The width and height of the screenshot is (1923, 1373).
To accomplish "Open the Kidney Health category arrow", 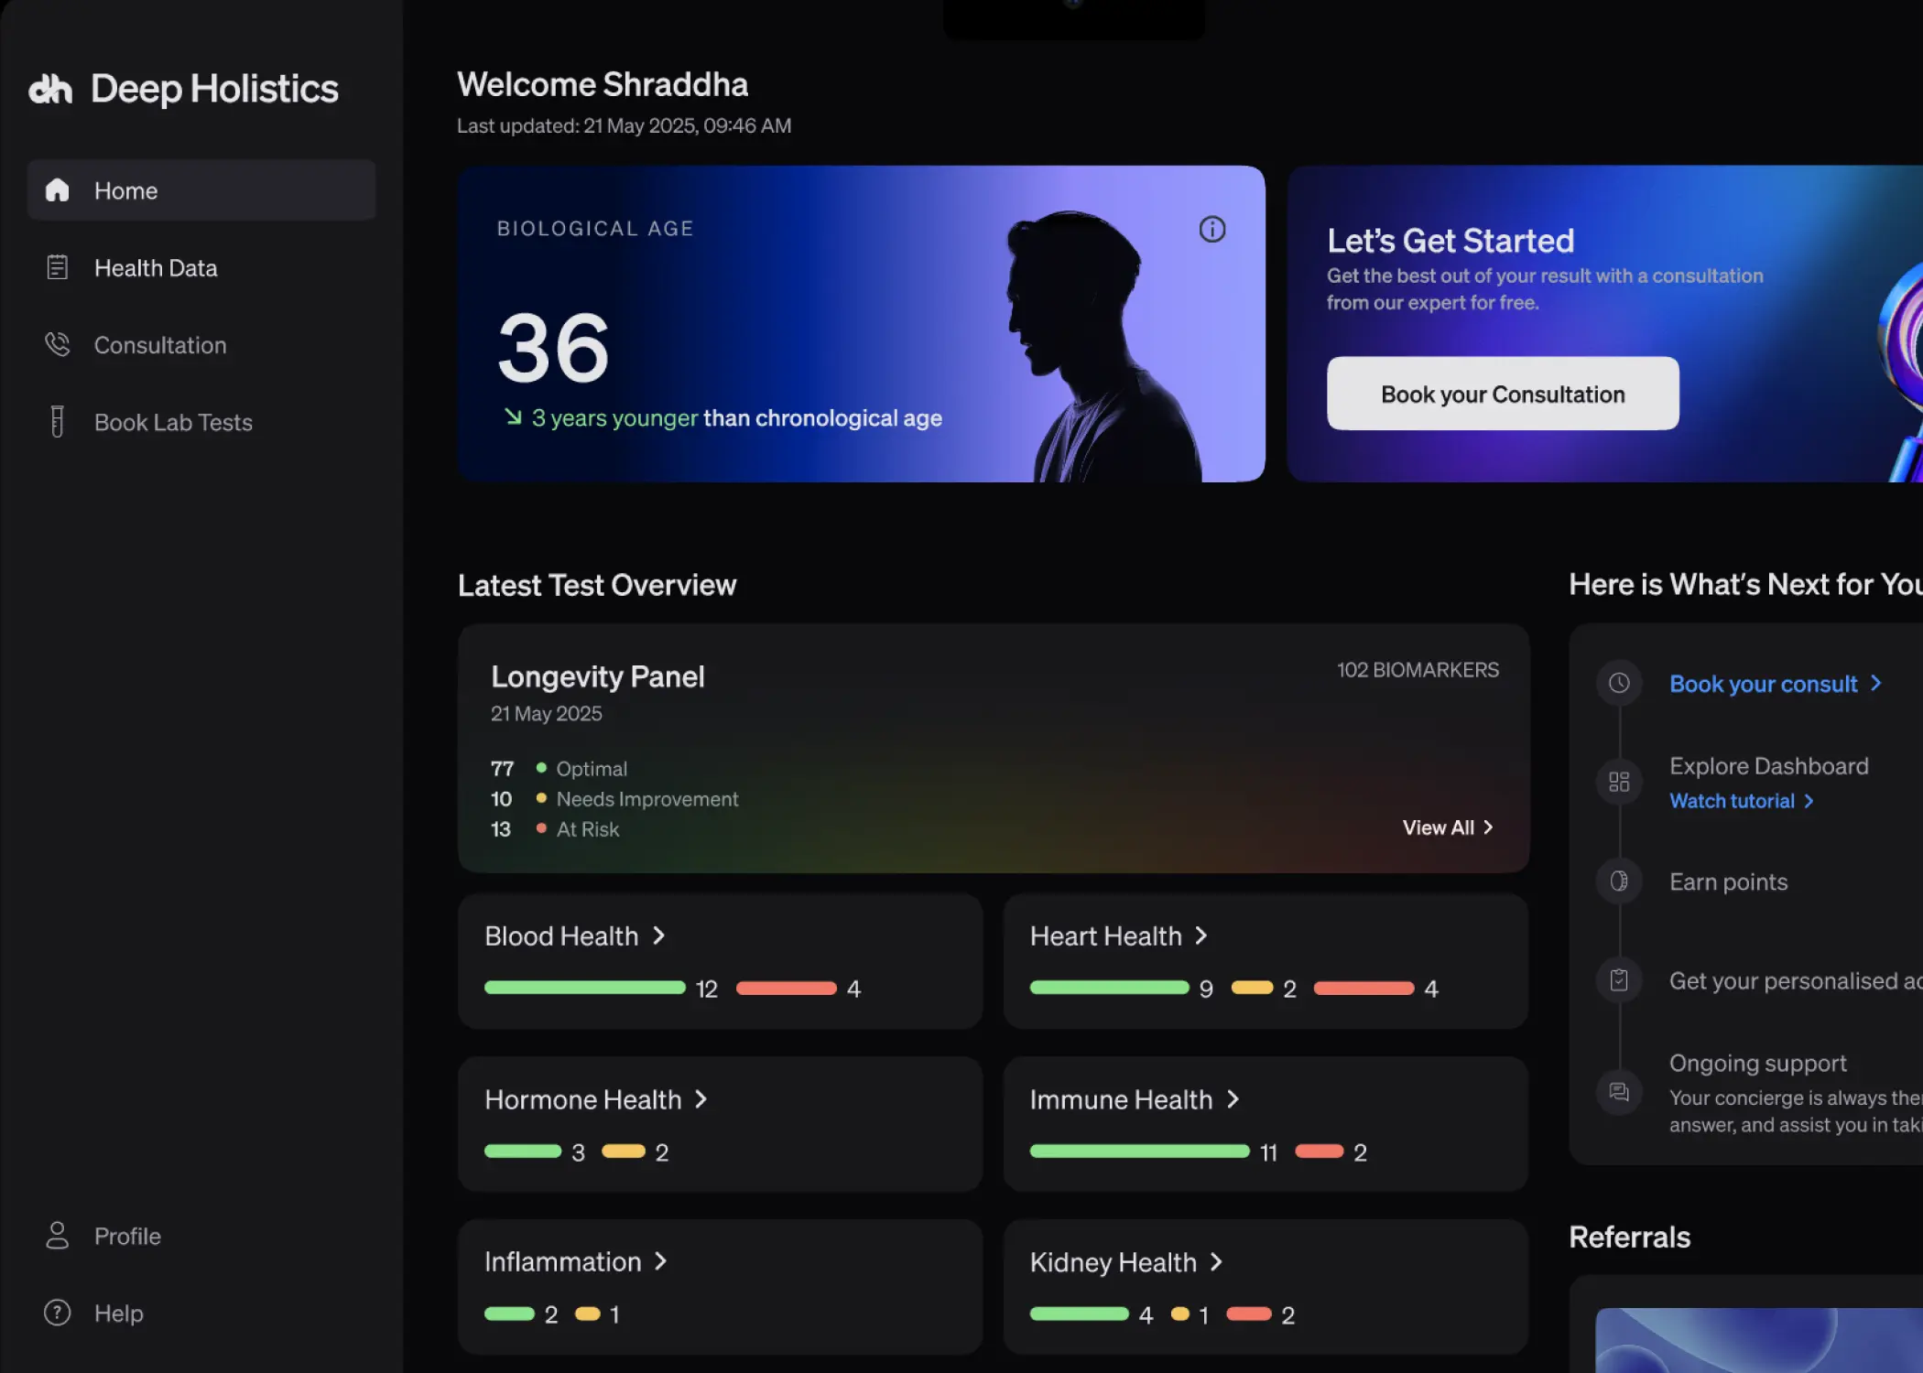I will point(1216,1262).
